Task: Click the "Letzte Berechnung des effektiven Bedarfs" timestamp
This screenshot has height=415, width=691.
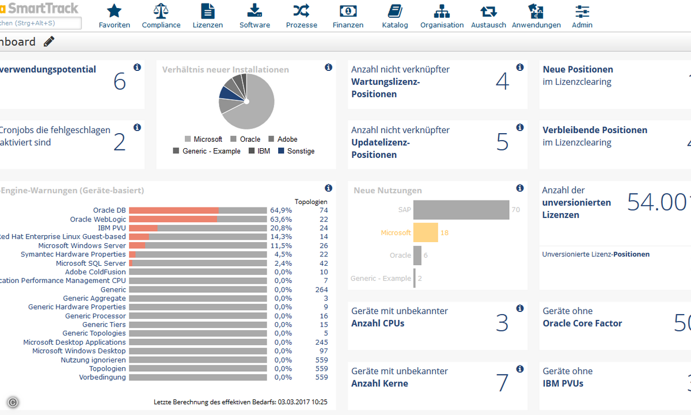Action: (x=240, y=402)
